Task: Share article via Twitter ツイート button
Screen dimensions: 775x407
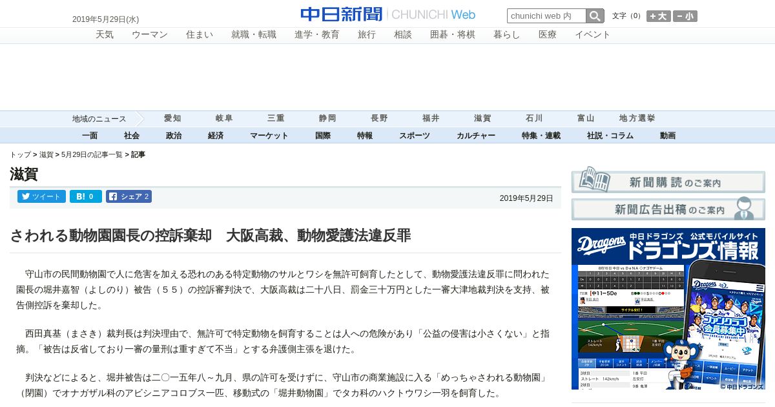Action: 41,196
